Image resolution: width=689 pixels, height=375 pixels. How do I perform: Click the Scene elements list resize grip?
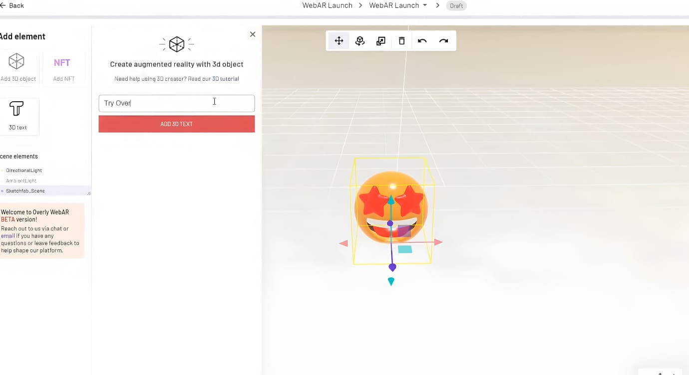[x=89, y=193]
